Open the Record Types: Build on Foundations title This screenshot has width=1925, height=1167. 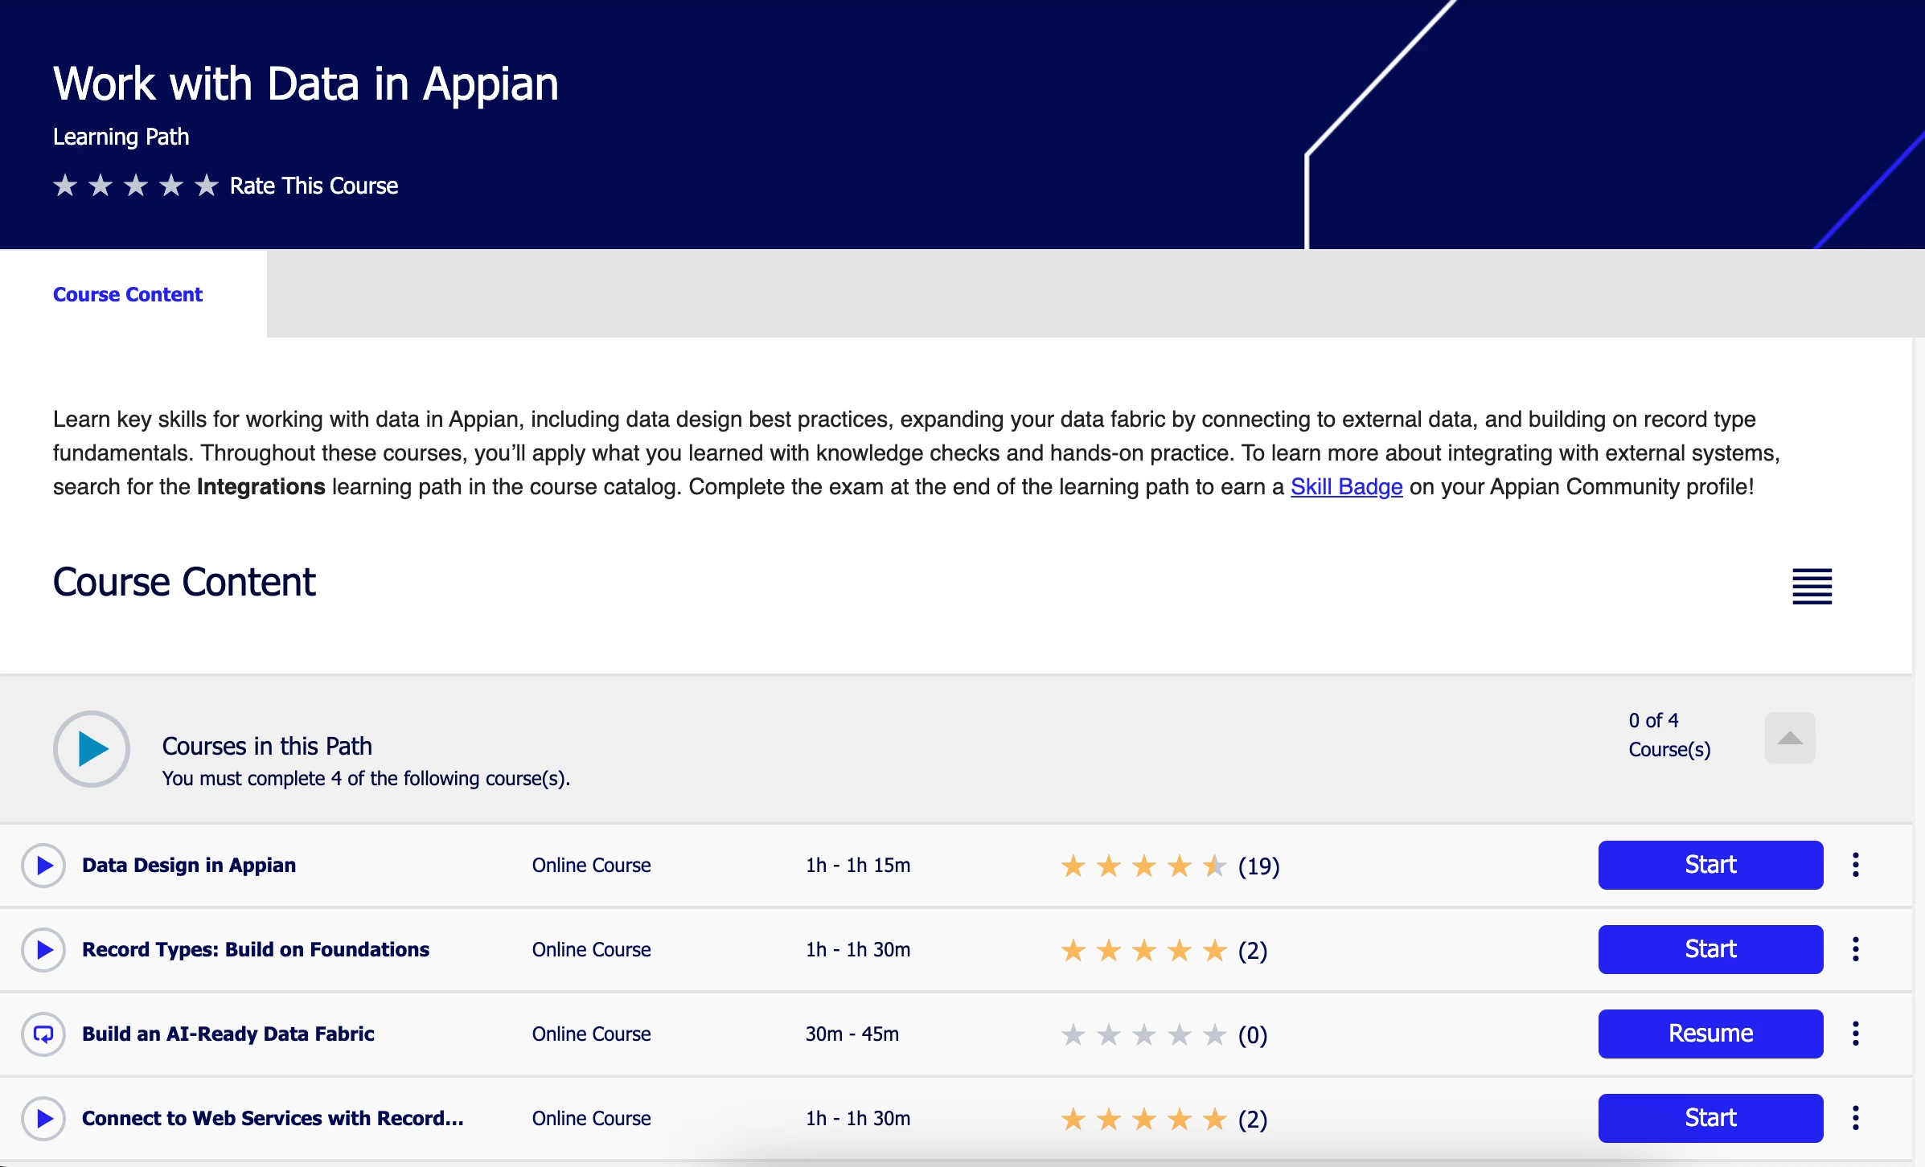[256, 950]
